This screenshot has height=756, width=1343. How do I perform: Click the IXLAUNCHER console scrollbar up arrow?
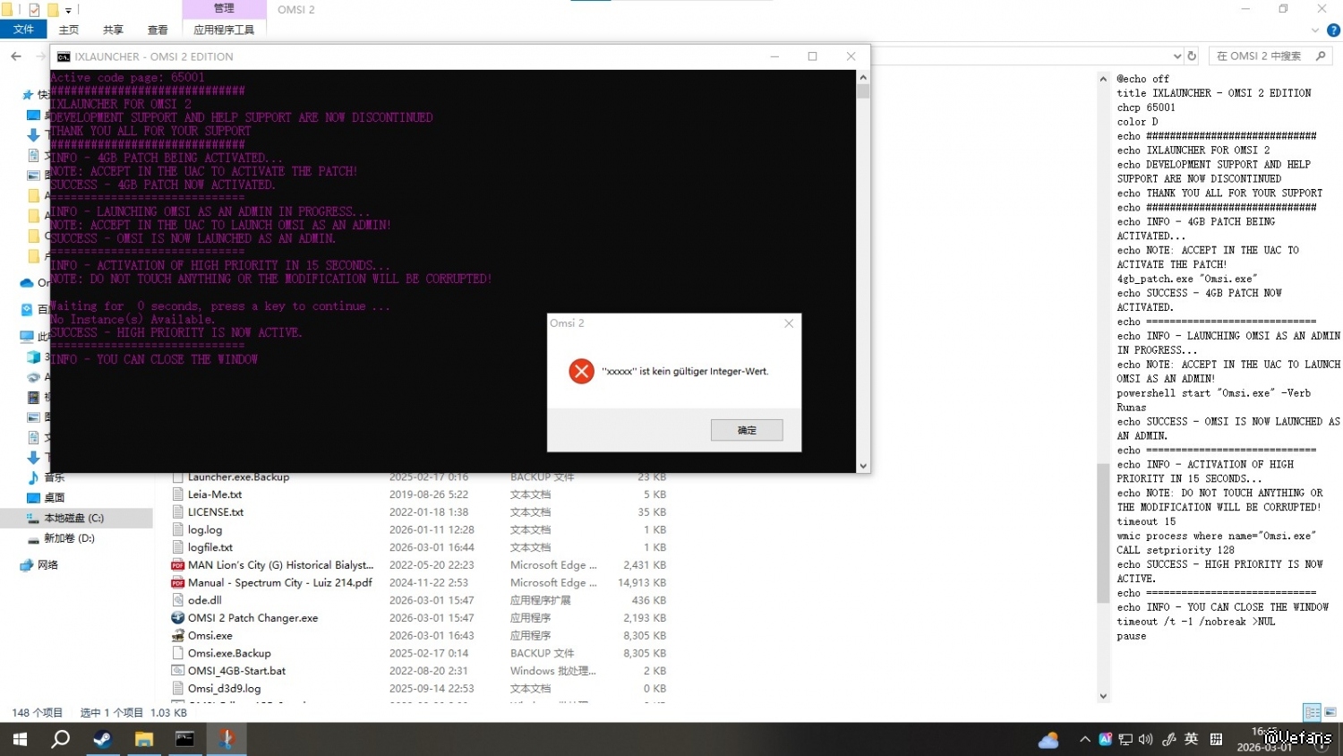(x=863, y=76)
